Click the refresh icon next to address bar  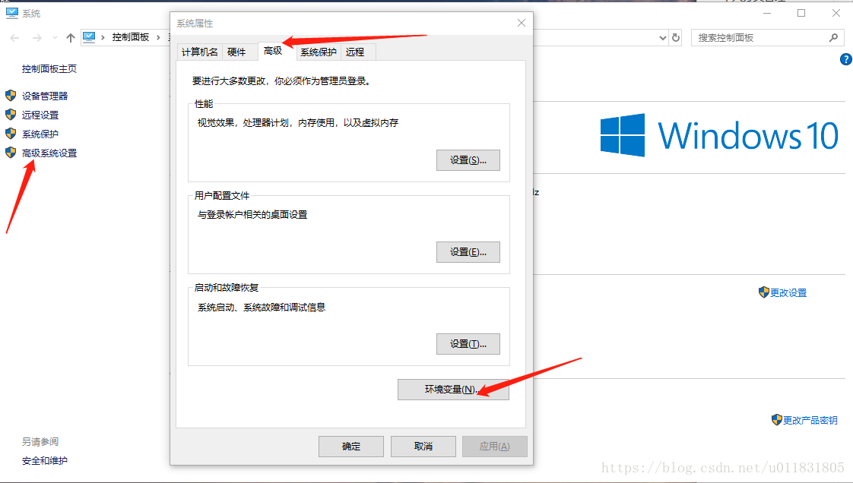point(676,37)
